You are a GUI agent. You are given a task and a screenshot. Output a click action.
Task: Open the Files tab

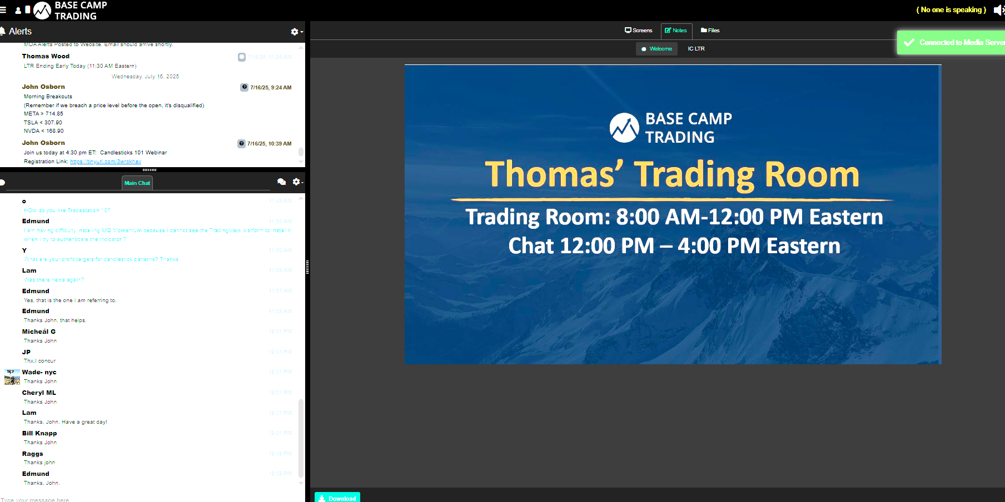pyautogui.click(x=710, y=31)
